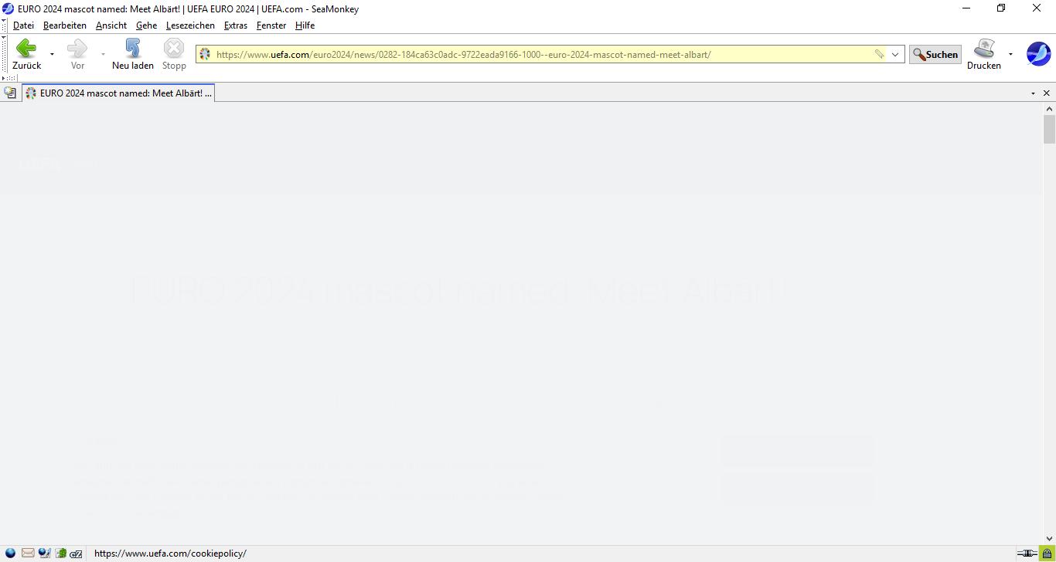
Task: Open the Fenster menu
Action: tap(271, 25)
